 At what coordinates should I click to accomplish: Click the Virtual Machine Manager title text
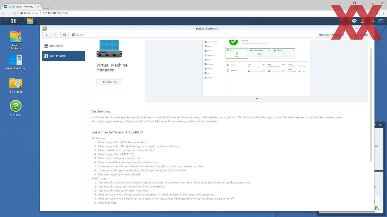pos(112,67)
